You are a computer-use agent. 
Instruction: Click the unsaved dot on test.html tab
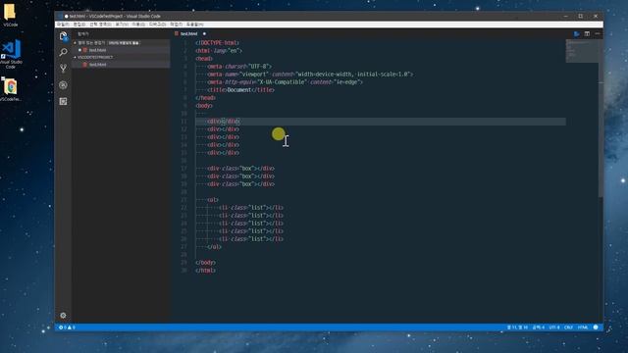[204, 34]
